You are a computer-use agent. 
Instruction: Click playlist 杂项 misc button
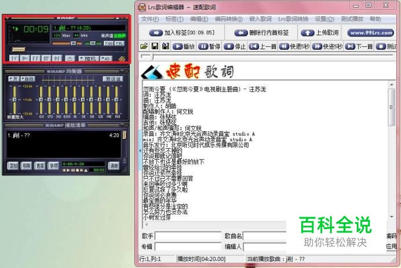54,166
